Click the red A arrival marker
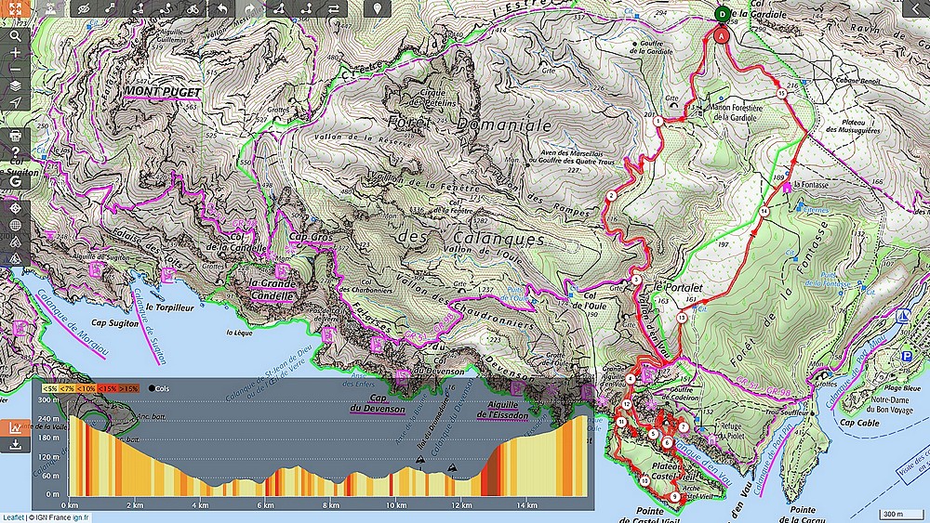Image resolution: width=930 pixels, height=523 pixels. tap(722, 35)
